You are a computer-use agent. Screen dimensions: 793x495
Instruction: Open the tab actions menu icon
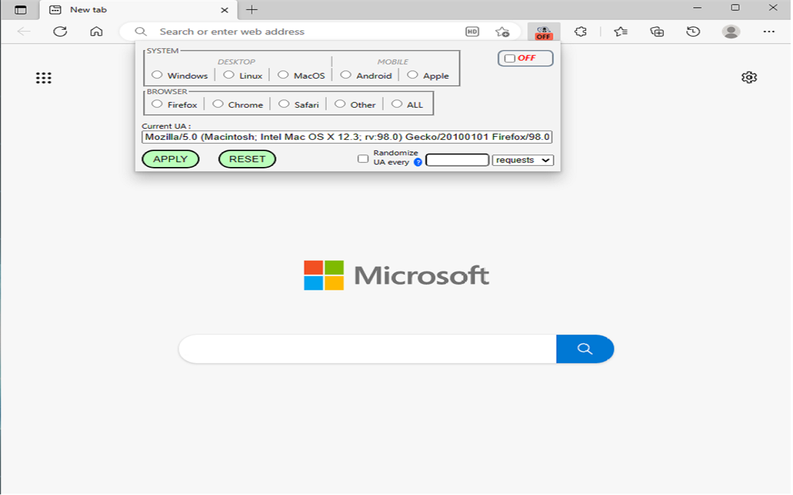[x=20, y=10]
